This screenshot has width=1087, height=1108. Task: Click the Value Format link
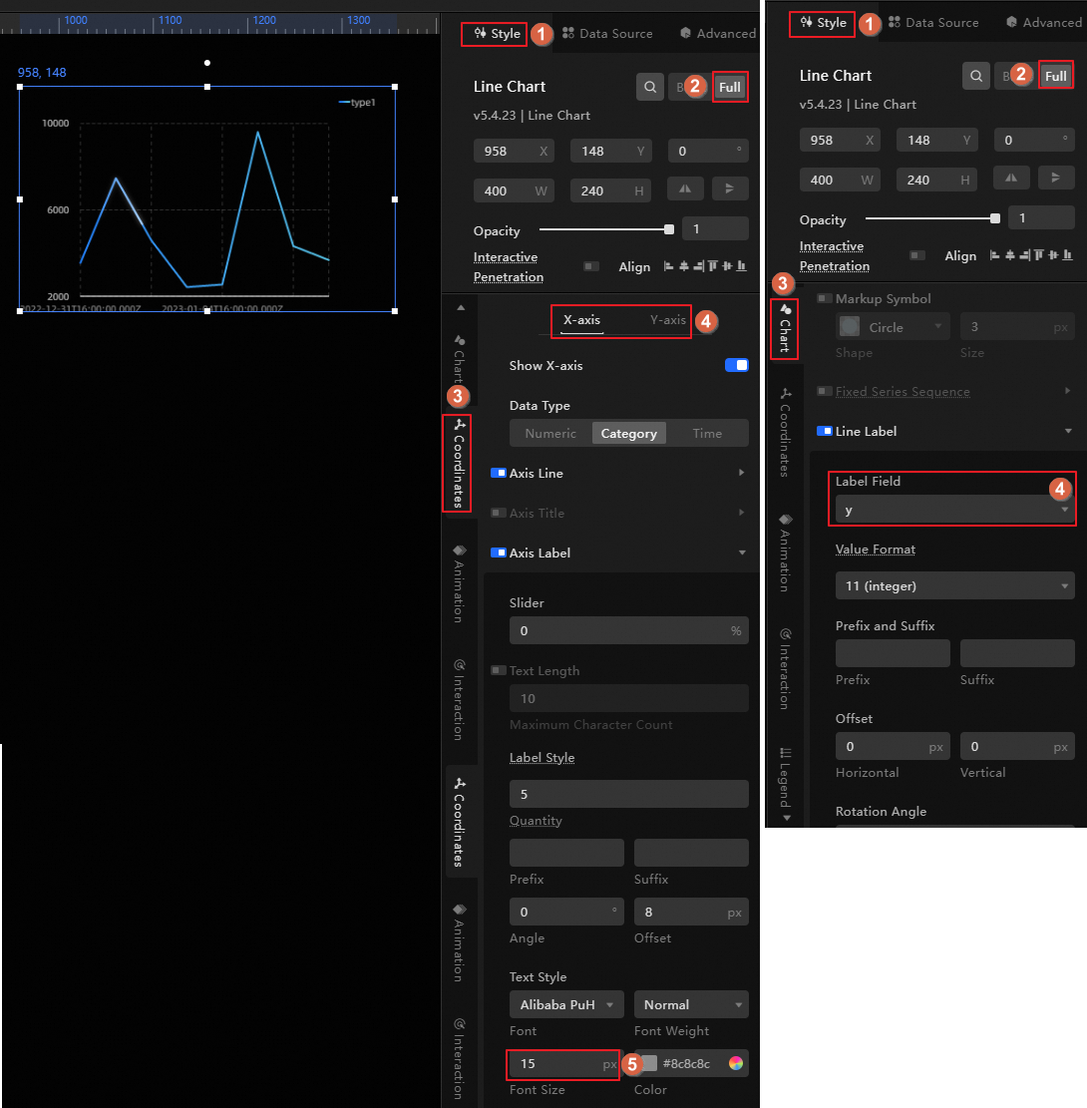click(875, 550)
